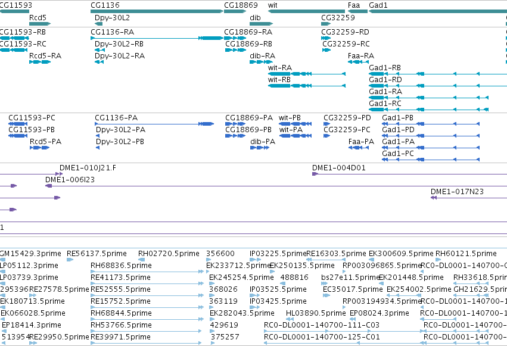Select BAC clone DME1-006I23
Screen dimensions: 507x346
(70, 180)
